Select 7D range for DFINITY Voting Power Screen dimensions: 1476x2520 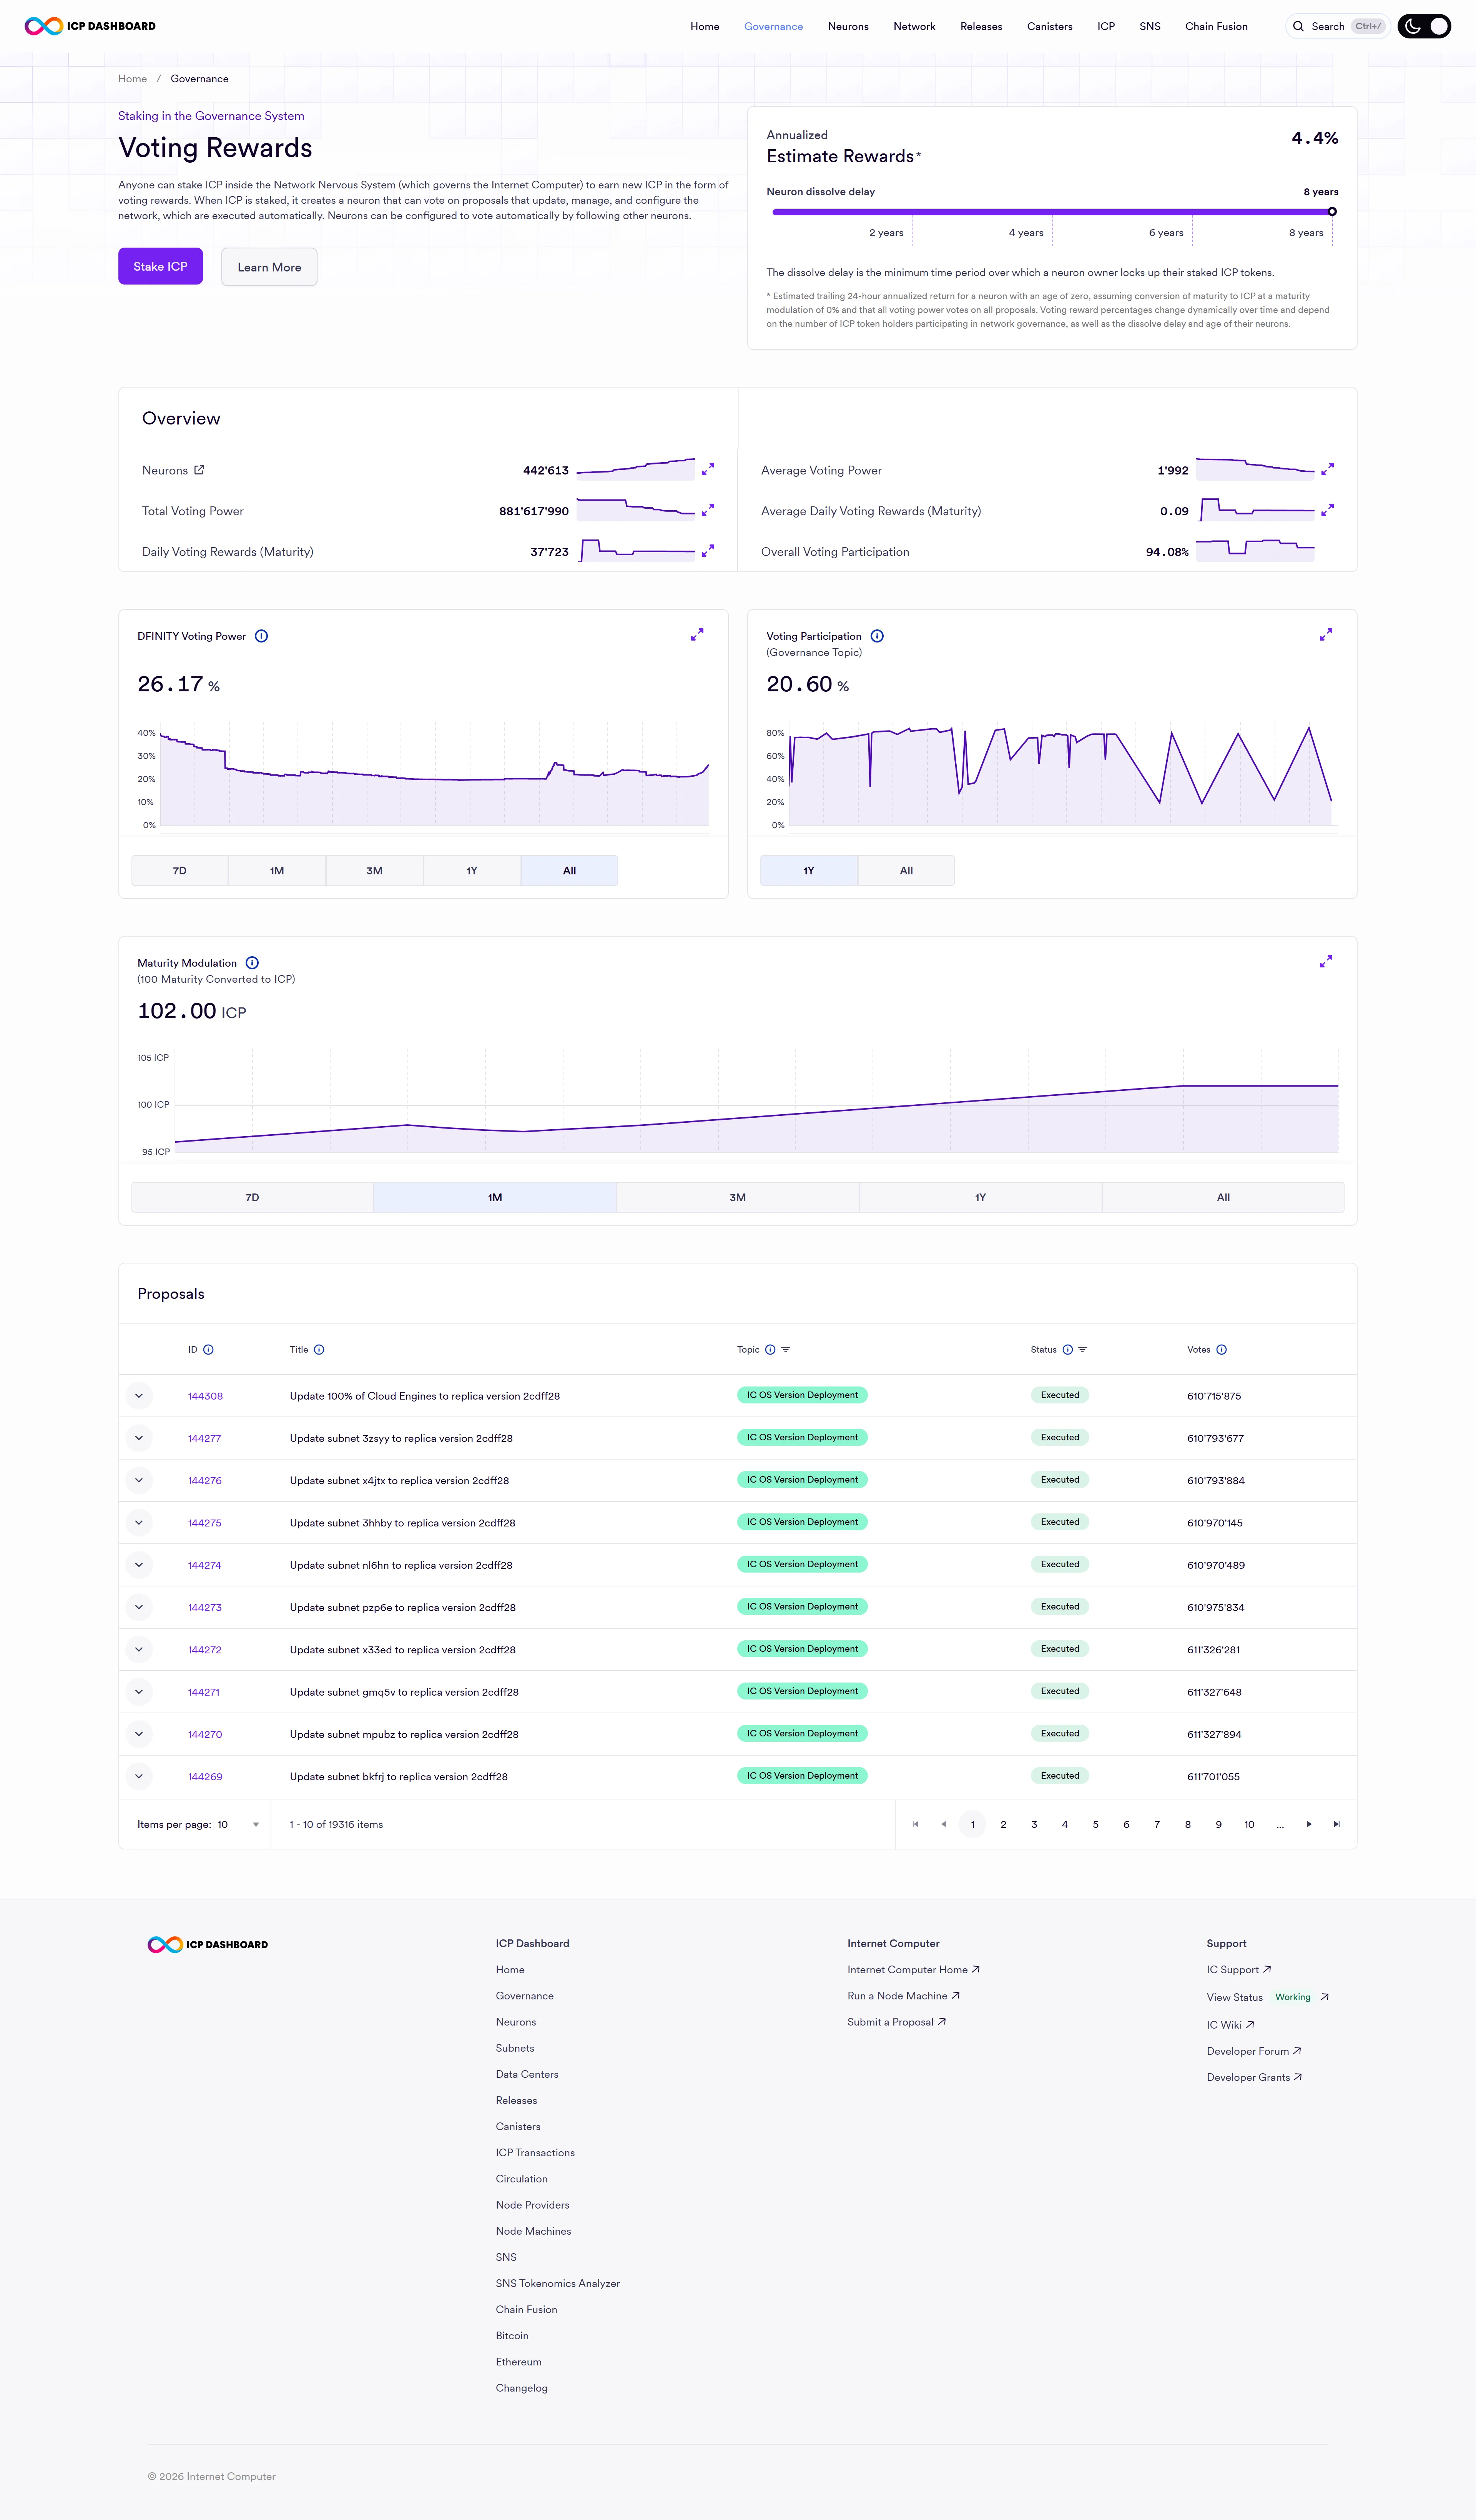tap(180, 870)
